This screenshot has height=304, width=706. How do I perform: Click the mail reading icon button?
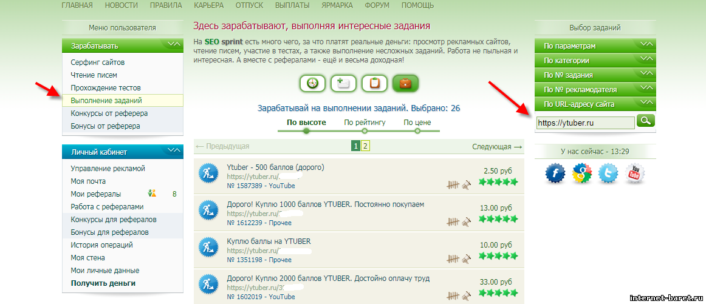(343, 83)
